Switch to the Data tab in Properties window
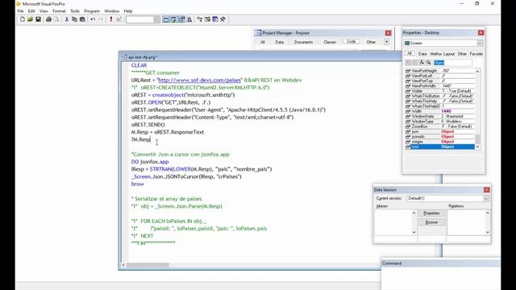This screenshot has height=290, width=516. click(x=422, y=54)
